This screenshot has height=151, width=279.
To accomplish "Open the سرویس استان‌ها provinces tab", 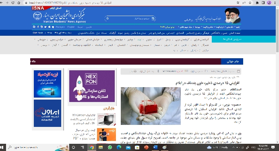I will pos(244,39).
